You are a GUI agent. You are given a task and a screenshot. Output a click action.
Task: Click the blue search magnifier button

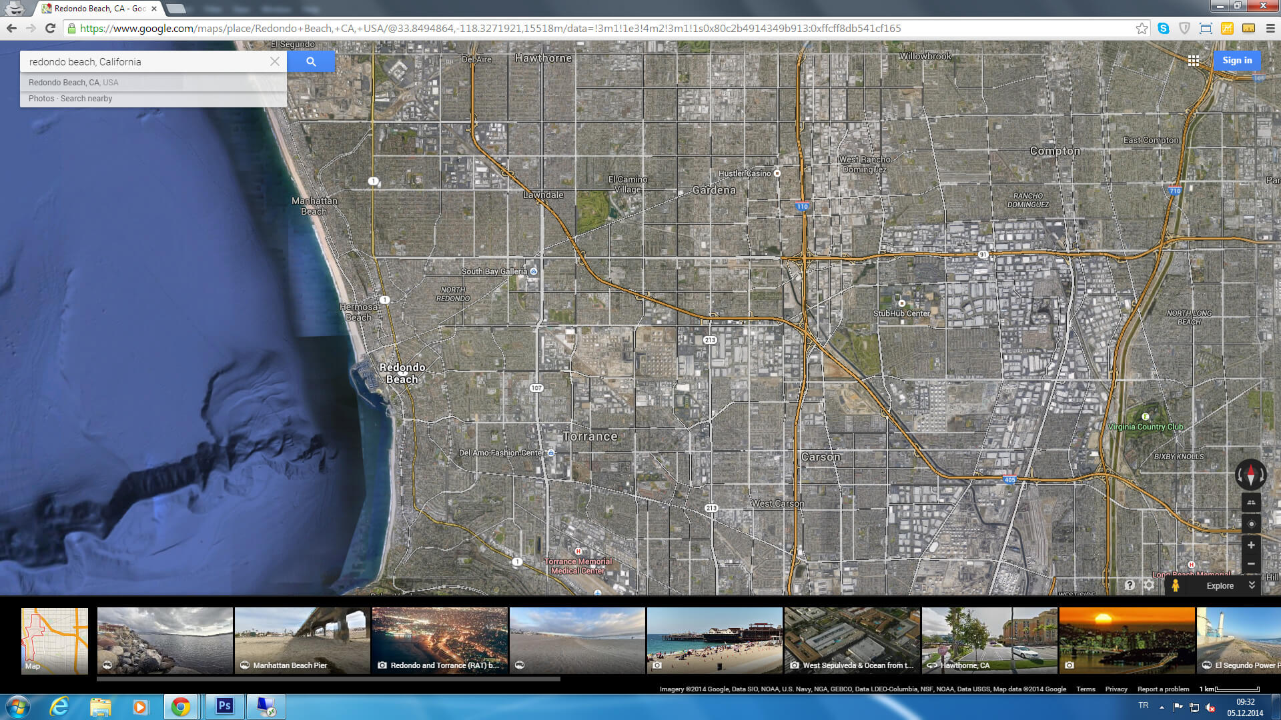point(311,61)
